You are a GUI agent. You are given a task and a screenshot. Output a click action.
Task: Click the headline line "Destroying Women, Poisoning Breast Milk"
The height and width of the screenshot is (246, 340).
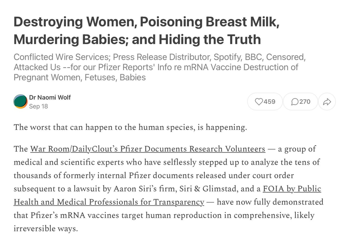[x=146, y=22]
